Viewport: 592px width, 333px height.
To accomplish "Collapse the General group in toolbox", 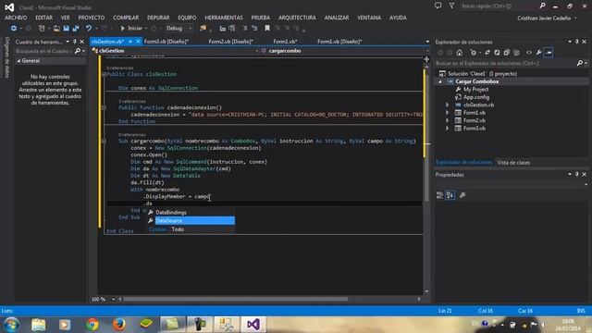I will (x=18, y=61).
